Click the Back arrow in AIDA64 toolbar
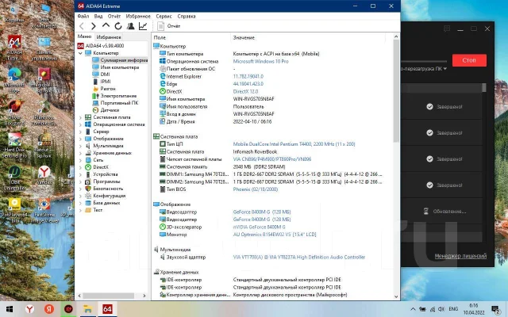 tap(82, 26)
